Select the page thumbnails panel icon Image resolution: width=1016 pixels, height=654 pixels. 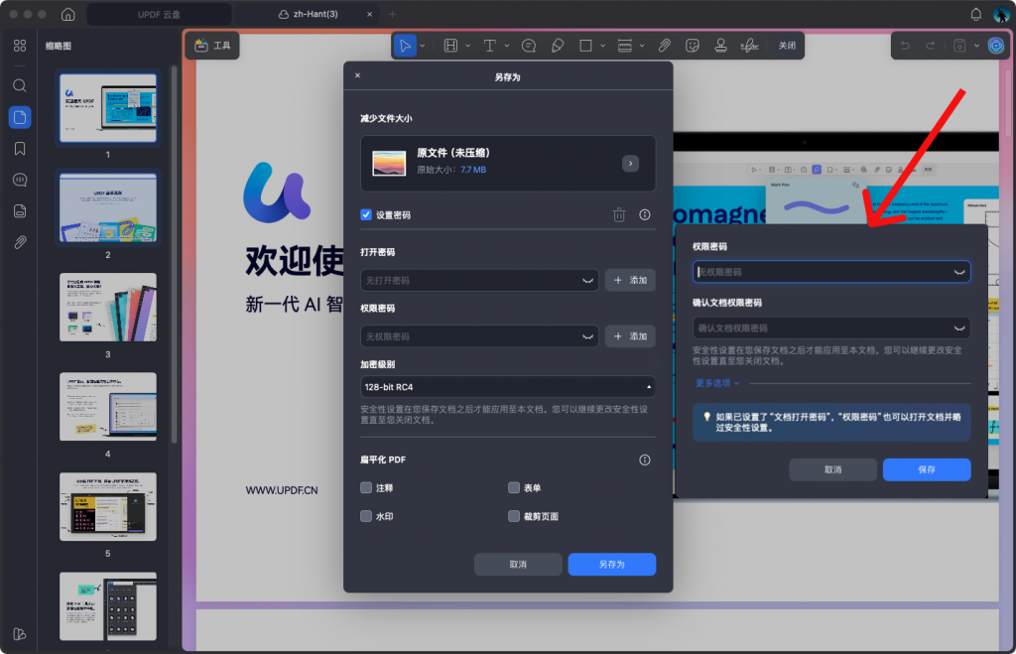pos(20,117)
